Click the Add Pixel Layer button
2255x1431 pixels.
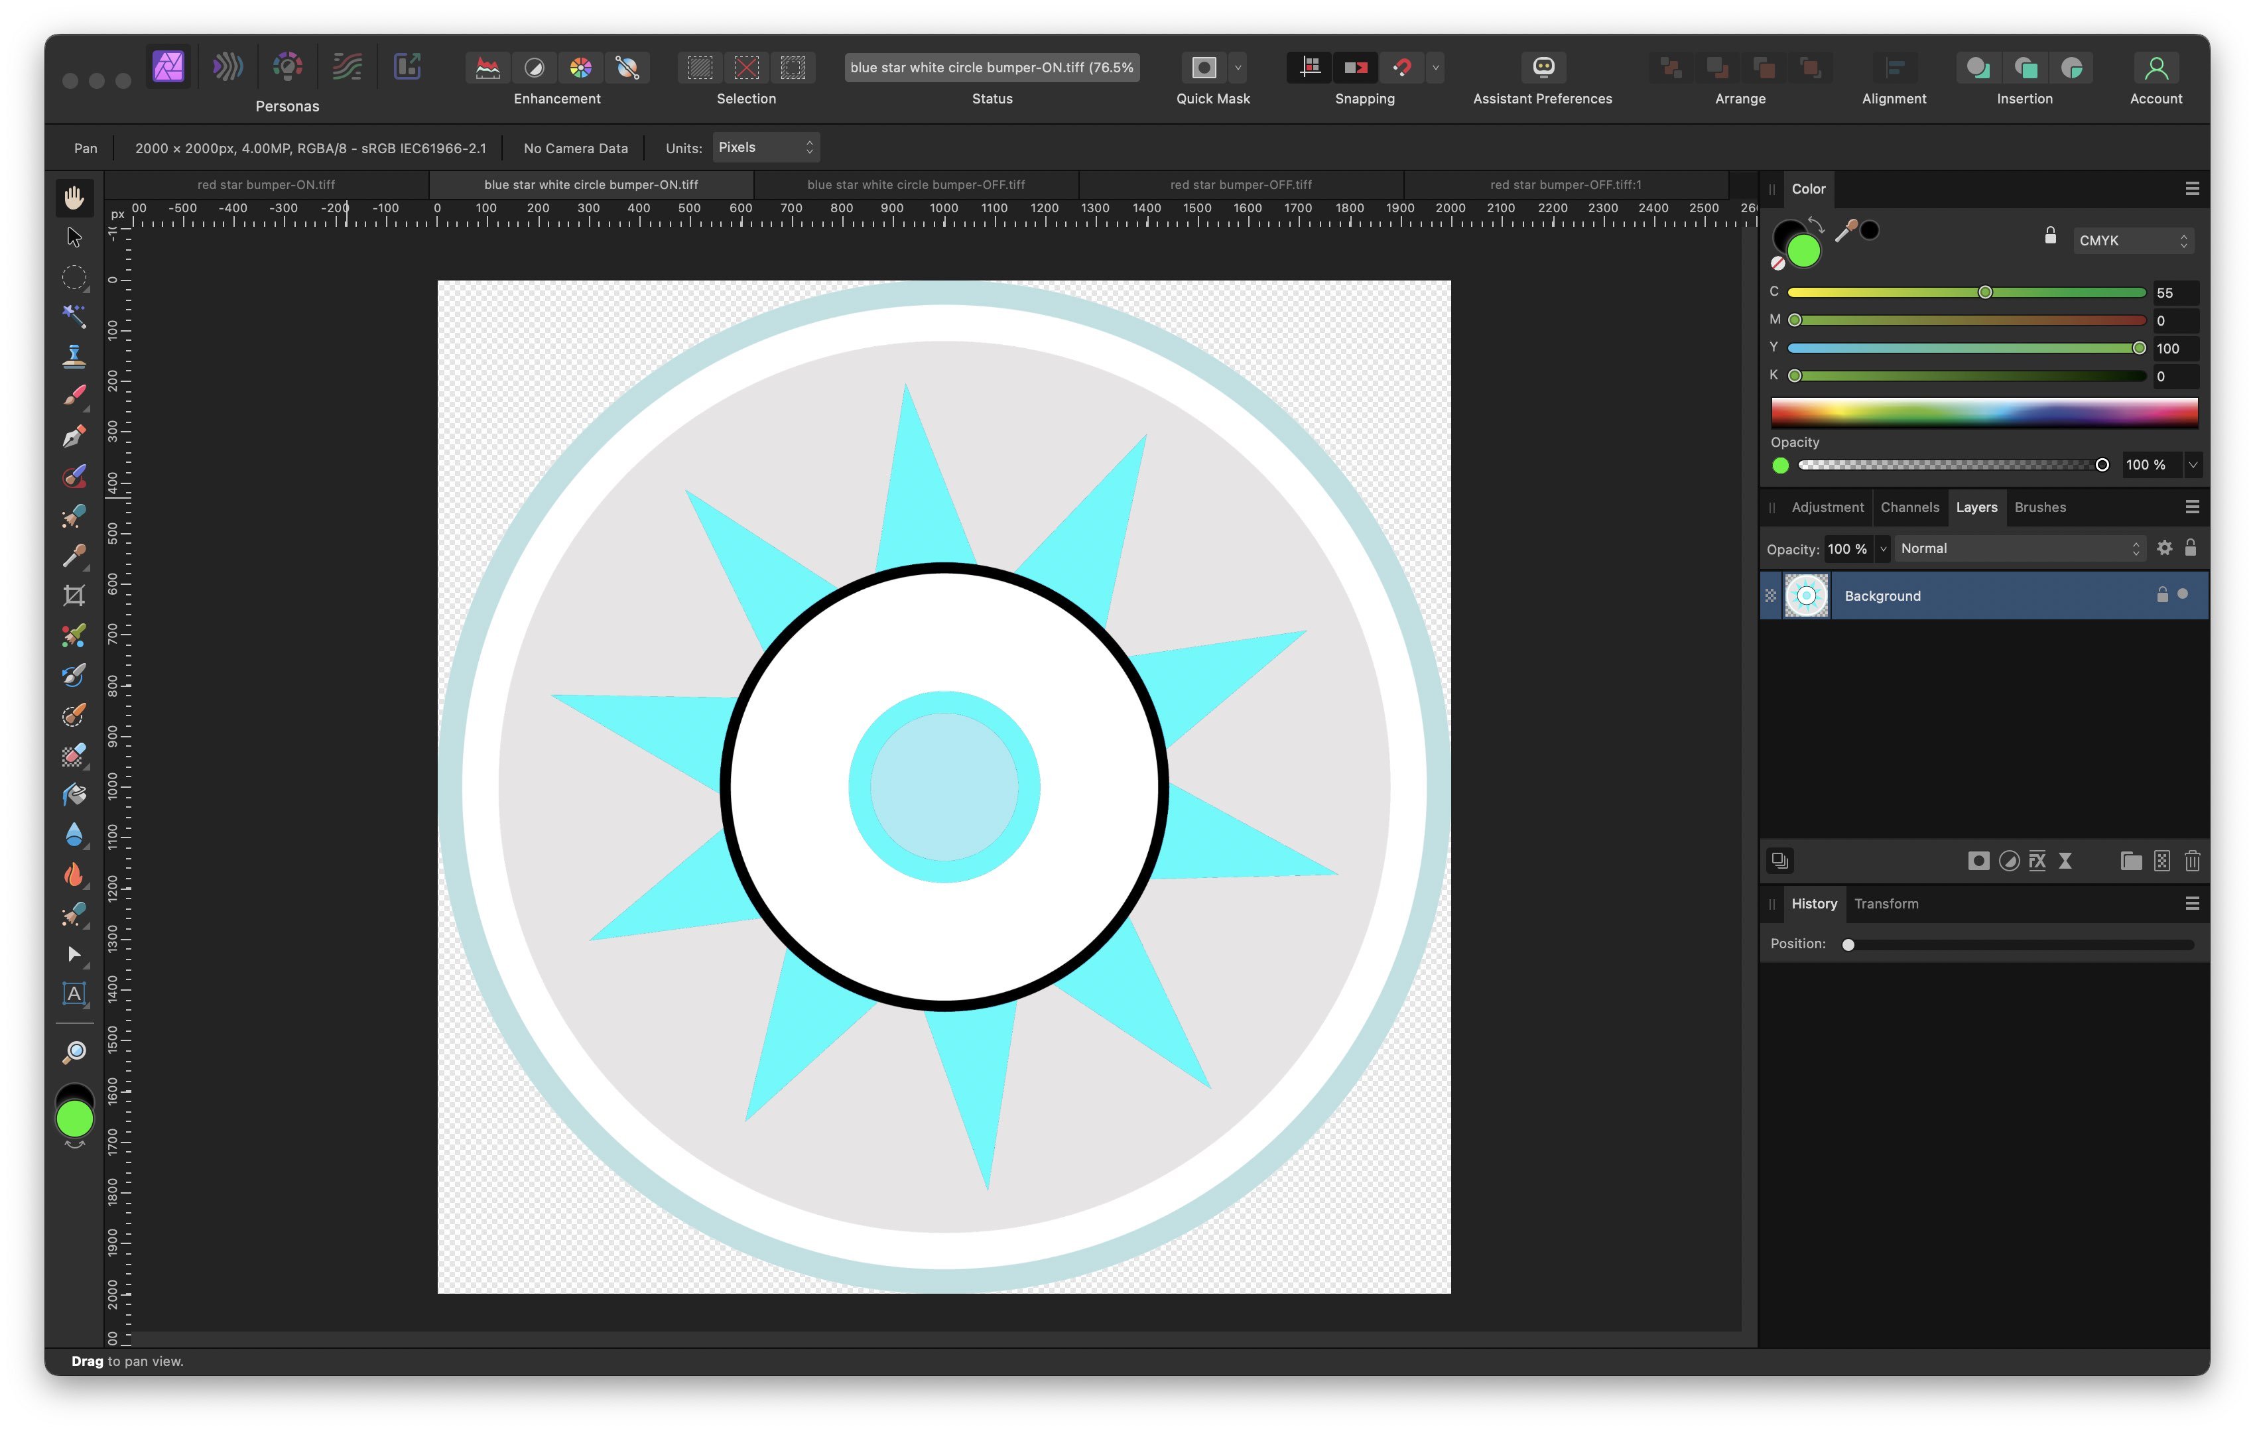[x=2161, y=861]
